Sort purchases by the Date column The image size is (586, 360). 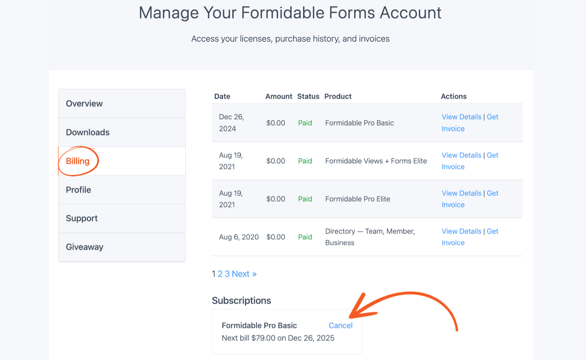click(x=222, y=96)
